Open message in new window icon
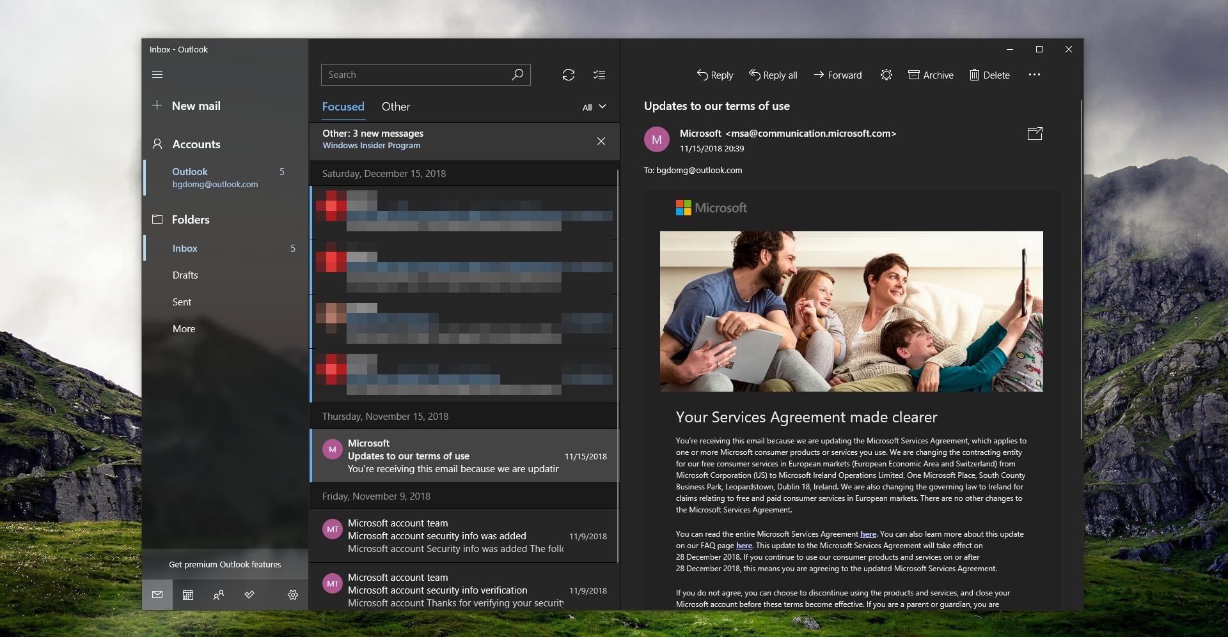Image resolution: width=1228 pixels, height=637 pixels. [x=1035, y=134]
